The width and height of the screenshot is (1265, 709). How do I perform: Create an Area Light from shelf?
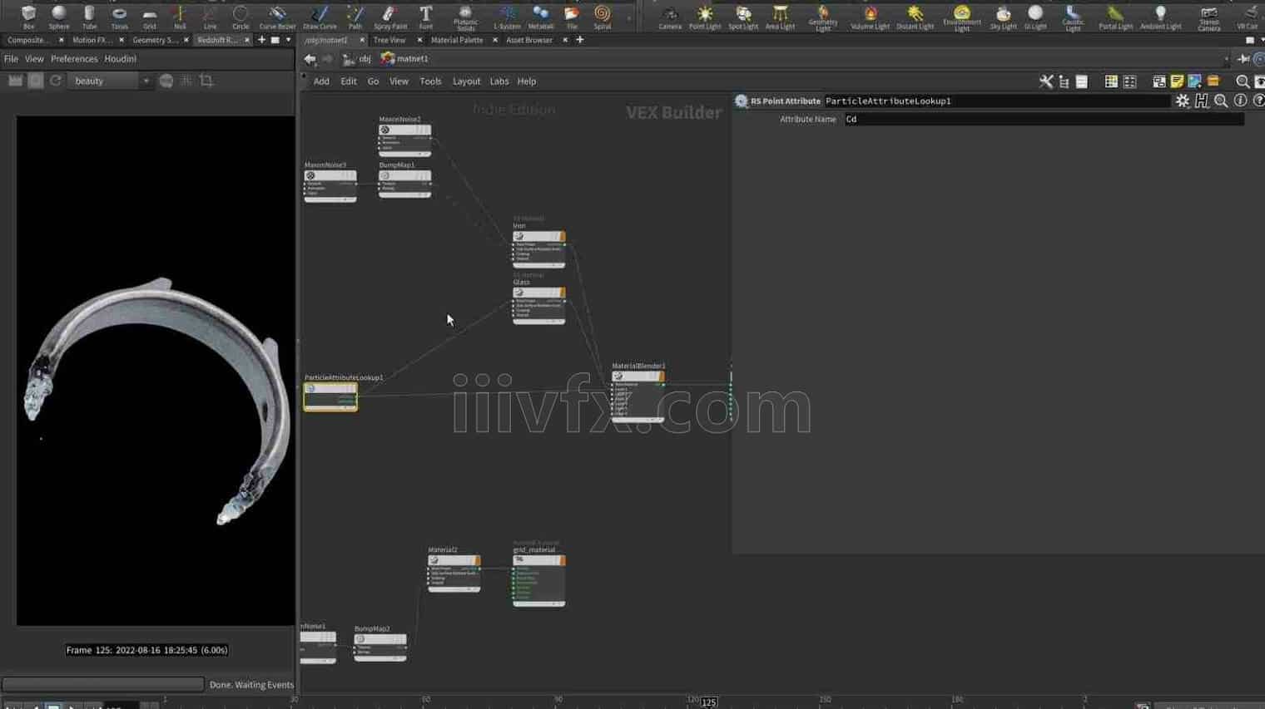(780, 17)
